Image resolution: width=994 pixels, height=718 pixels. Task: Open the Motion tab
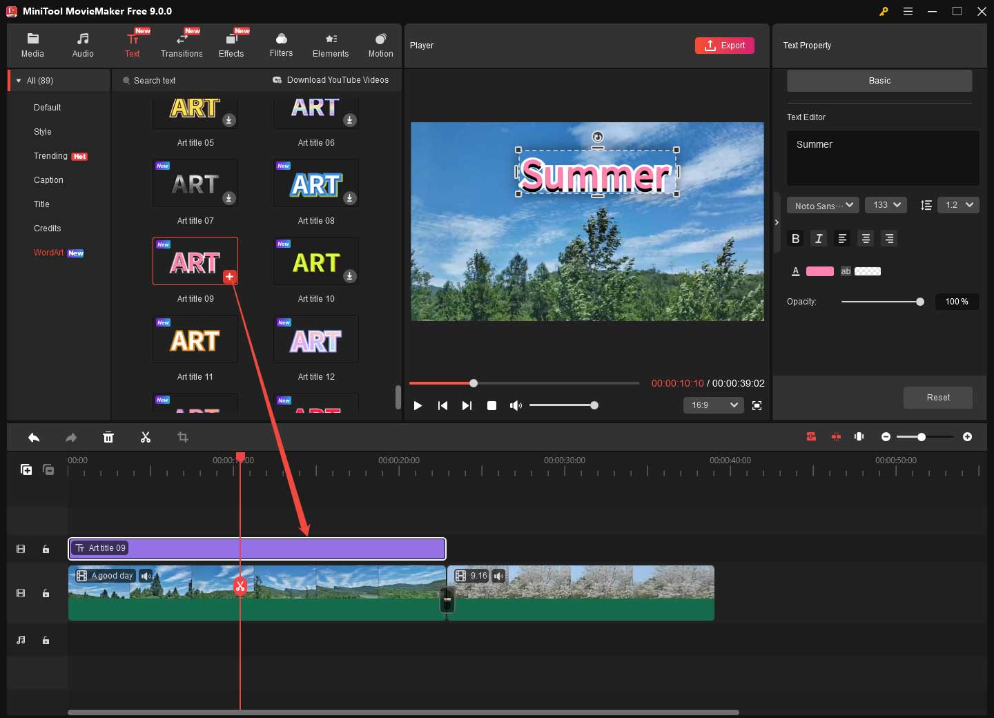[x=380, y=46]
